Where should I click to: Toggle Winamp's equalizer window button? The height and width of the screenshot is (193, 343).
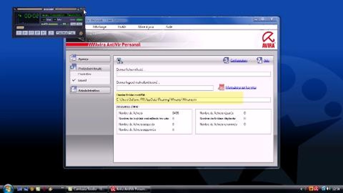click(73, 24)
